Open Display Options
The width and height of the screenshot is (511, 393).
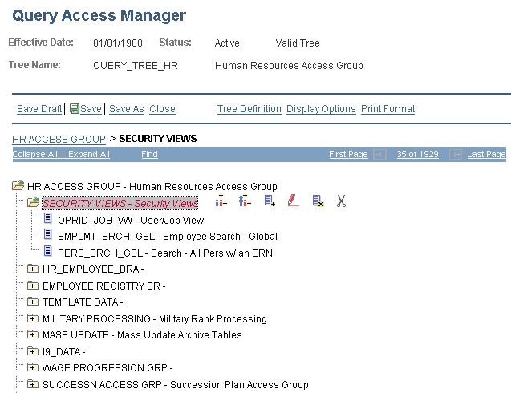pos(321,109)
